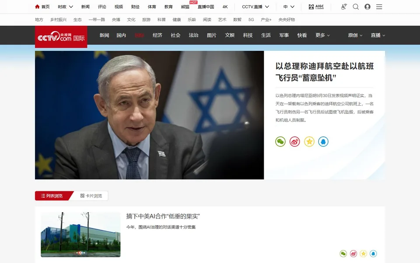Image resolution: width=420 pixels, height=263 pixels.
Task: Select the red 国际 tab in navbar
Action: click(139, 35)
